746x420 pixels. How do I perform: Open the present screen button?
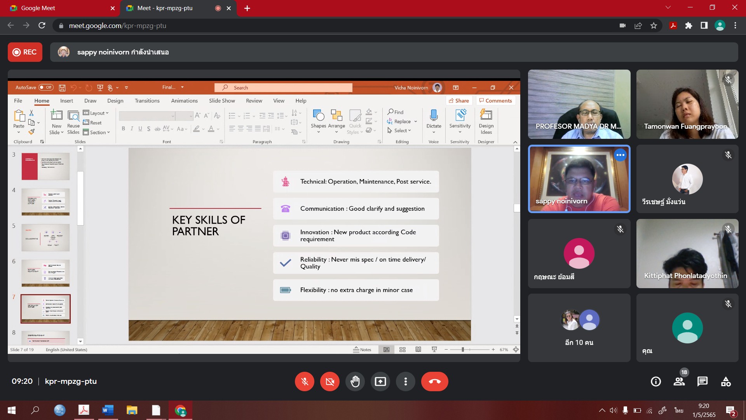380,381
